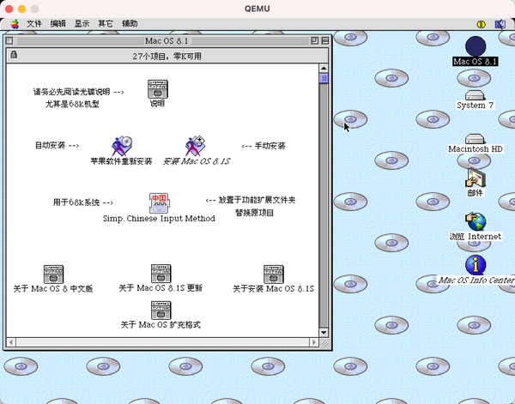Select the 安装 Mac OS 8.1S installer icon

coord(196,146)
